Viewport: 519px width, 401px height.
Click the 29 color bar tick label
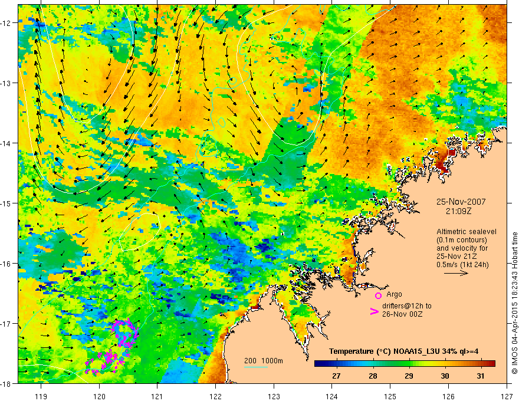click(x=409, y=376)
